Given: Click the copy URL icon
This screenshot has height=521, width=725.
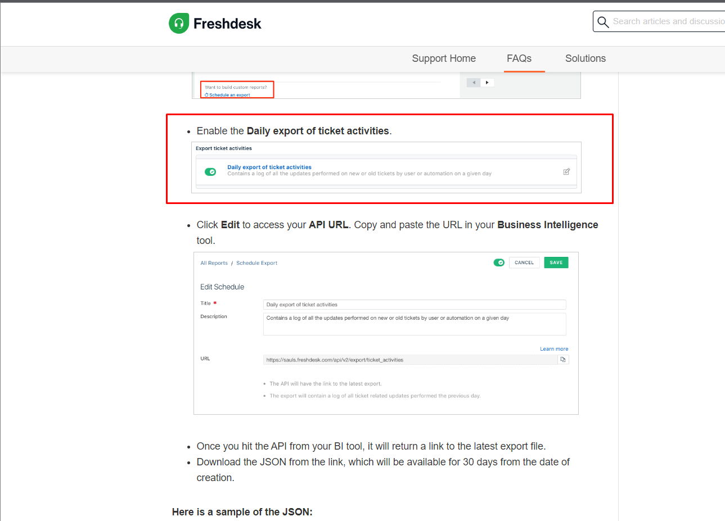Looking at the screenshot, I should (563, 360).
